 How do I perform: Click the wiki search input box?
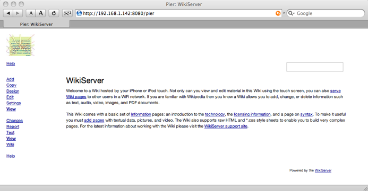(315, 67)
